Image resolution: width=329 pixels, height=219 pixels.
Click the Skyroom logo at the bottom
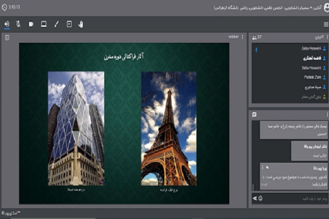[11, 213]
